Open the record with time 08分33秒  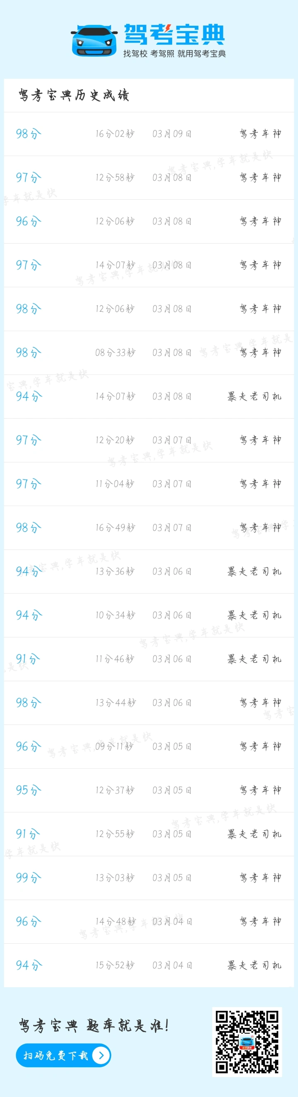click(149, 353)
